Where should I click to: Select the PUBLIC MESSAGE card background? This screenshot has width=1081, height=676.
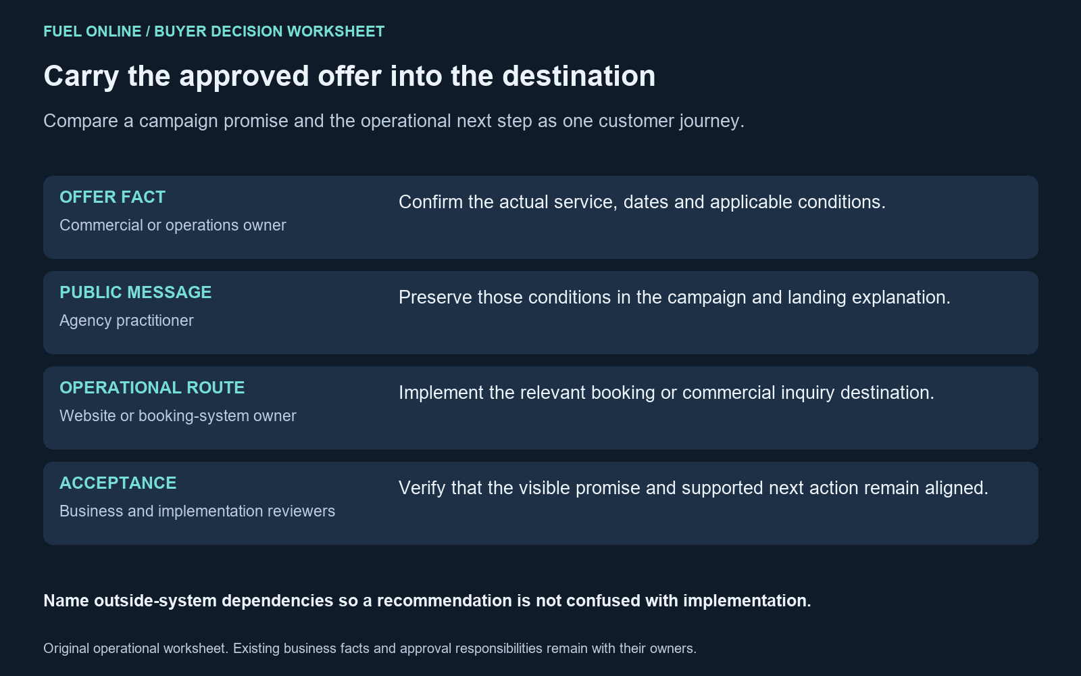(540, 312)
